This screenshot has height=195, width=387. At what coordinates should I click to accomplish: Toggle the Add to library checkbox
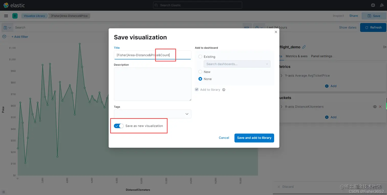197,90
